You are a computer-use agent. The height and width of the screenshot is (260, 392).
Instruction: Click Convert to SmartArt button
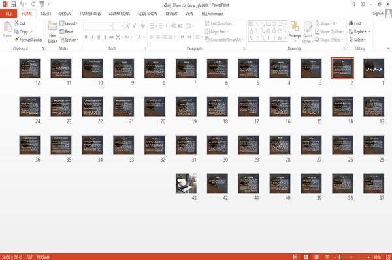[224, 40]
